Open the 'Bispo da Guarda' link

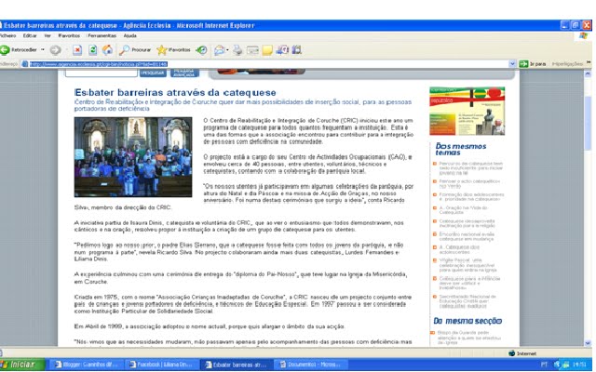pyautogui.click(x=469, y=338)
